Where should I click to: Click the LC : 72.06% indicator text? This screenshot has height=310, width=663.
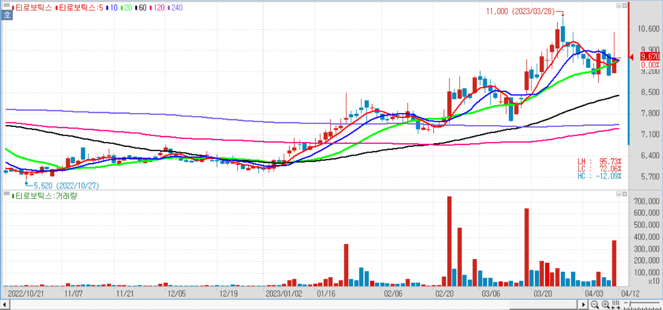point(600,169)
